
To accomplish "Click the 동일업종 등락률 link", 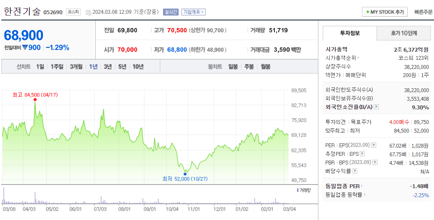I will click(x=344, y=195).
